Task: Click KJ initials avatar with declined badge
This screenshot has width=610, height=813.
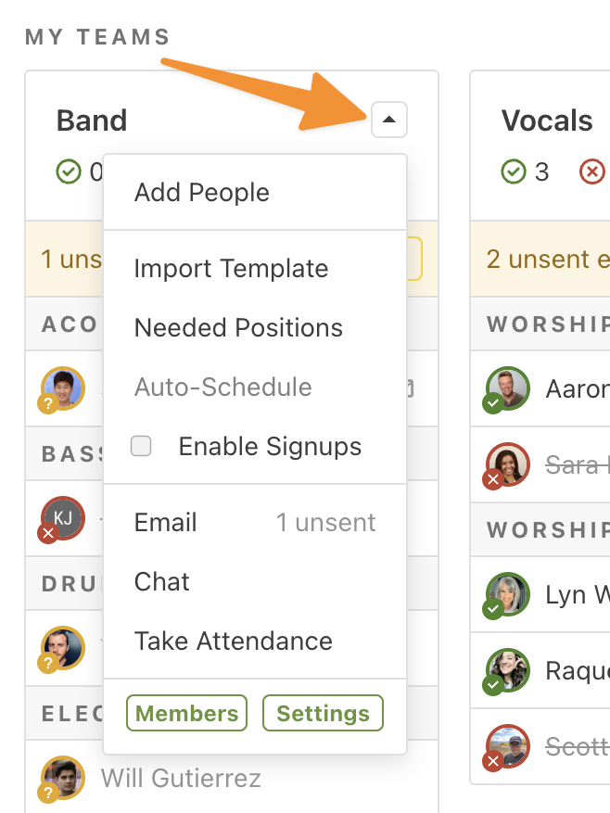Action: pos(62,519)
